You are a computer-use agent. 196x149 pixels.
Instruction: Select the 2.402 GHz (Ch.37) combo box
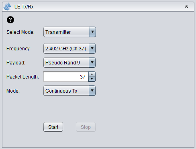[69, 48]
